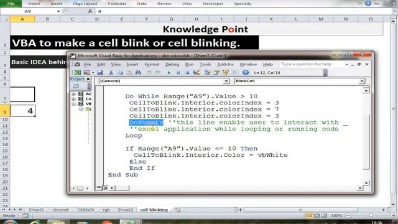Image resolution: width=398 pixels, height=224 pixels.
Task: Select Page Break Preview in status bar
Action: (x=324, y=216)
